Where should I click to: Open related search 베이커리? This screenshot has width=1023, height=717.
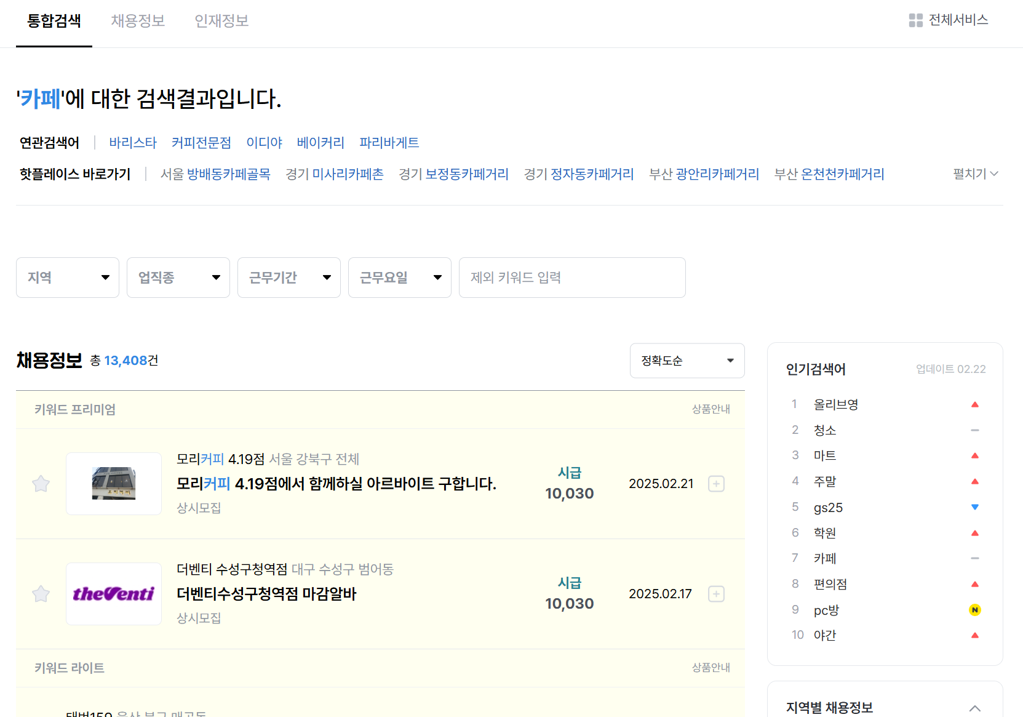(x=320, y=143)
